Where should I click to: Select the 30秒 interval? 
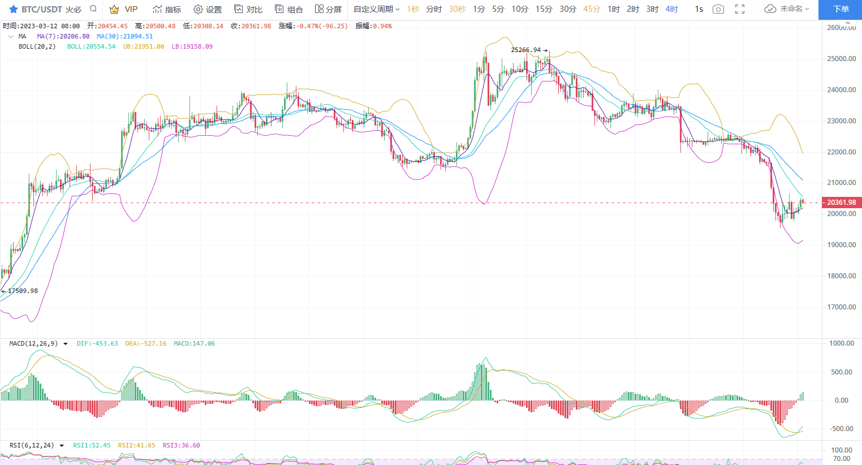pos(458,9)
